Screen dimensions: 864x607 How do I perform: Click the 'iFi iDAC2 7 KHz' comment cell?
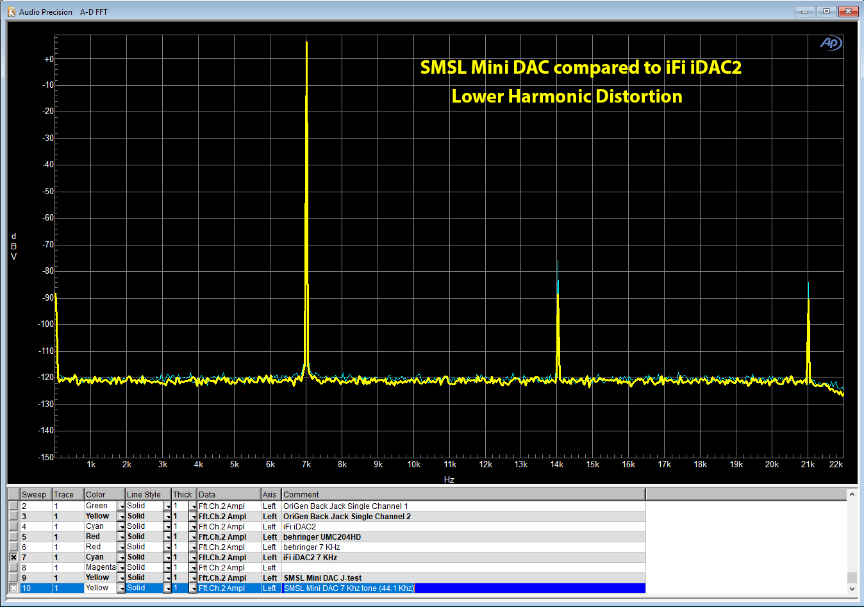click(x=463, y=558)
